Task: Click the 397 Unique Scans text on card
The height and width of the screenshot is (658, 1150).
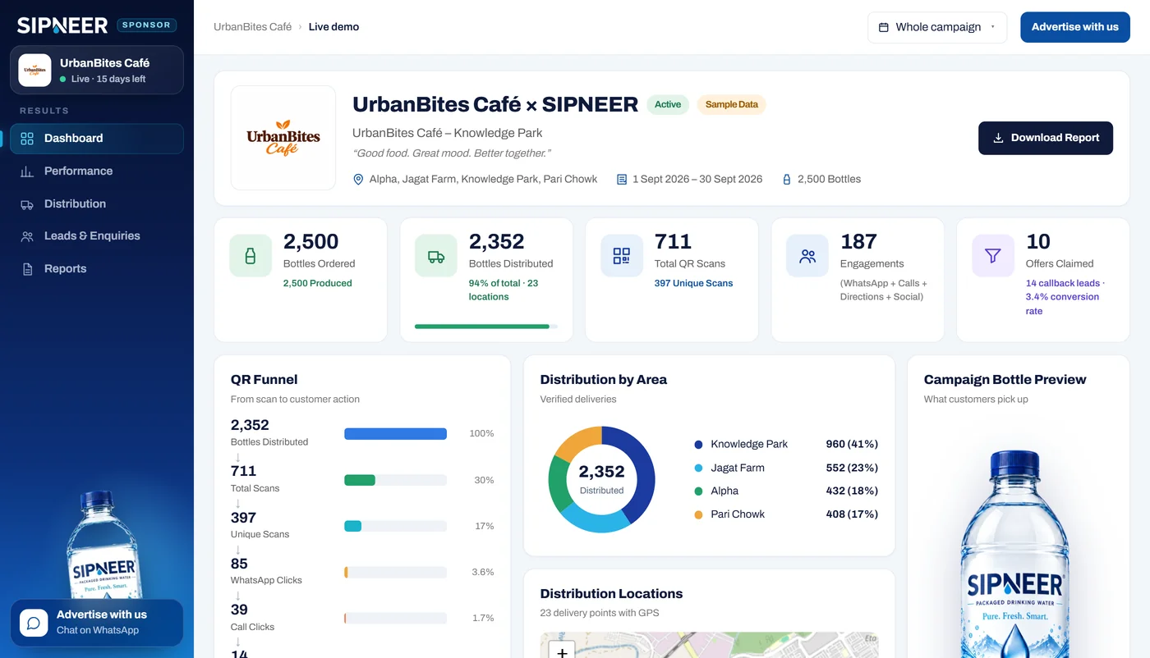Action: 693,283
